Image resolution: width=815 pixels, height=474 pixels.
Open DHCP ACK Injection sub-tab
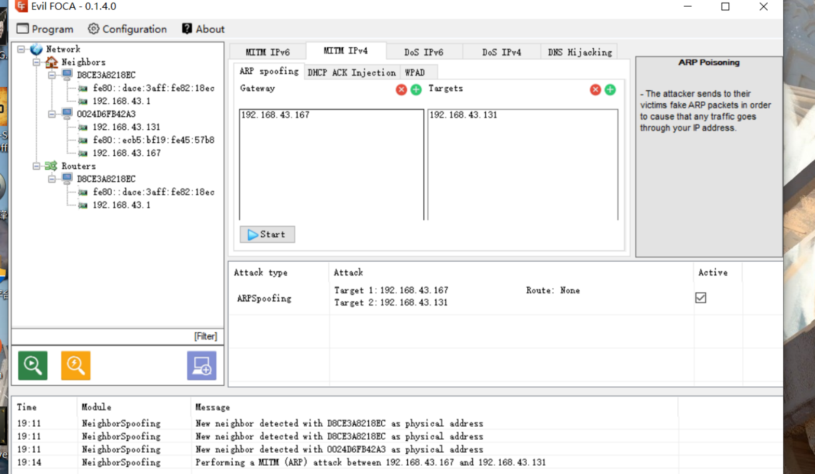point(352,73)
